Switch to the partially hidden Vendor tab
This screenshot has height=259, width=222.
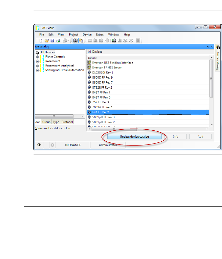pyautogui.click(x=38, y=122)
